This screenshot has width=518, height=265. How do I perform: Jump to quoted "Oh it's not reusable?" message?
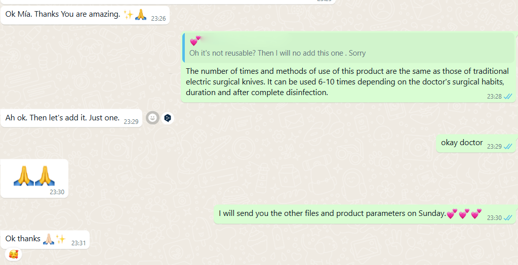point(348,48)
